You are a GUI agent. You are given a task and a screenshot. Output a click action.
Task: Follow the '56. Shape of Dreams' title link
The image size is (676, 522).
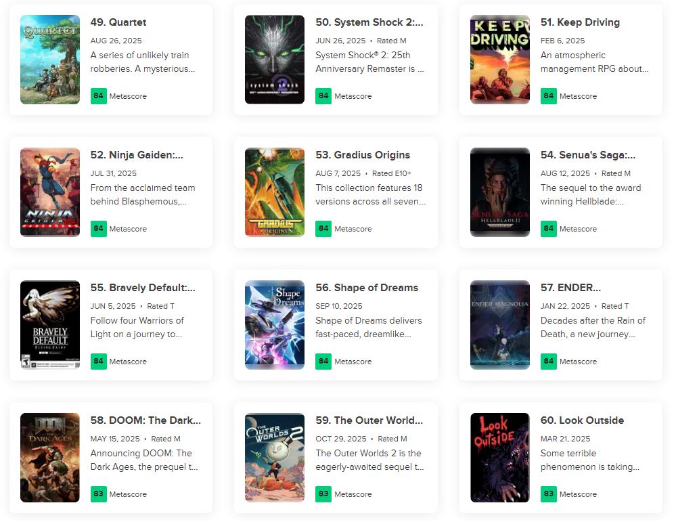pos(367,288)
